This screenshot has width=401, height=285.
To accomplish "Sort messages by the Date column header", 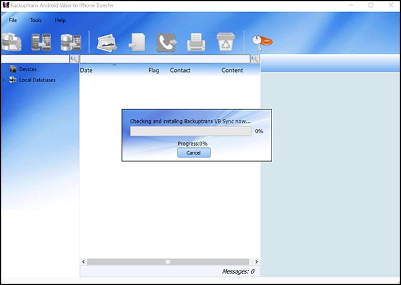I will 87,70.
